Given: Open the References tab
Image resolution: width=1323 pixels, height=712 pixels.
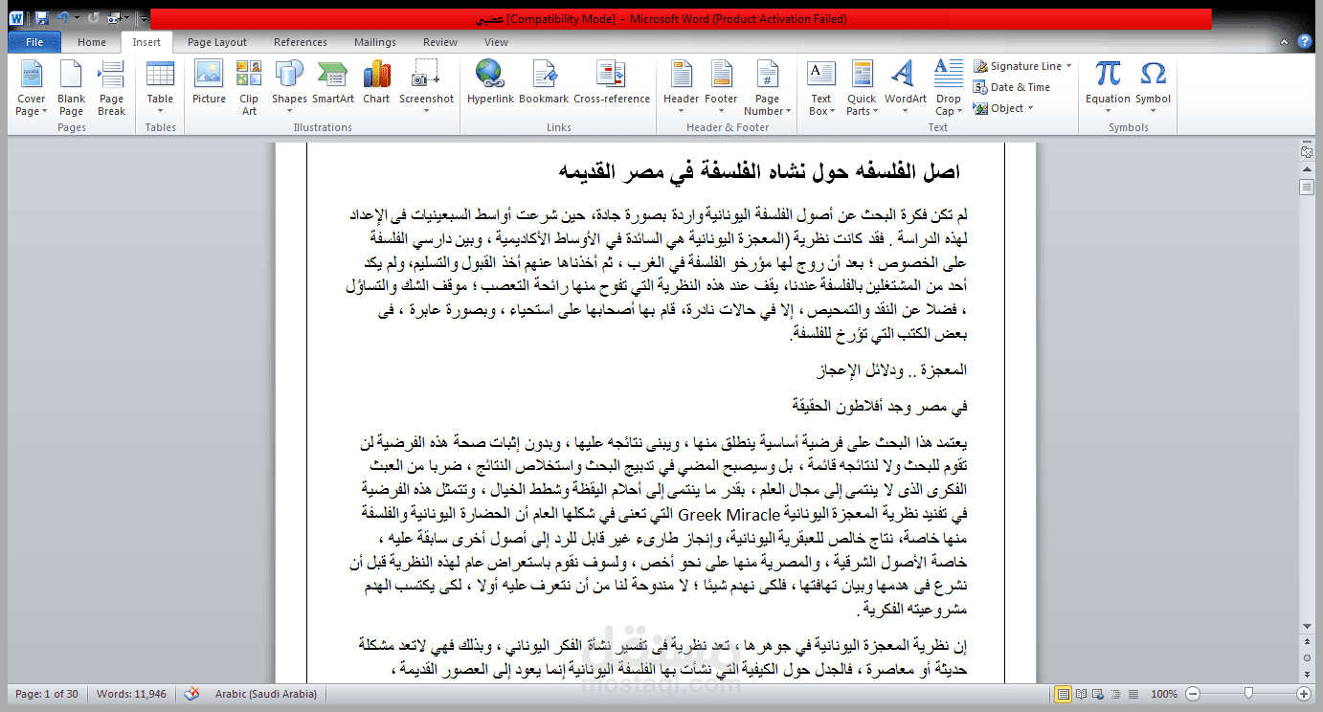Looking at the screenshot, I should (x=301, y=42).
